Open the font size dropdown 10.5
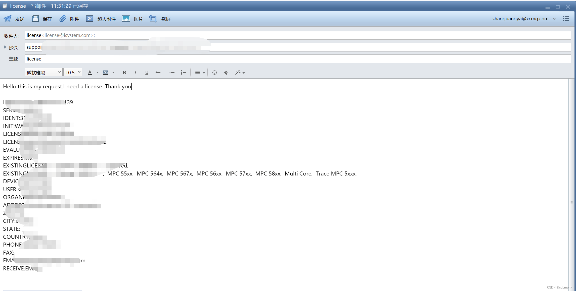The image size is (576, 291). [x=73, y=72]
